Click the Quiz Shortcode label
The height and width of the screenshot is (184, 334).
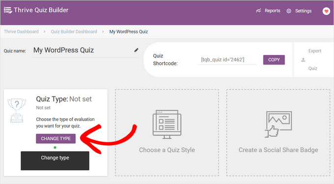pos(165,59)
